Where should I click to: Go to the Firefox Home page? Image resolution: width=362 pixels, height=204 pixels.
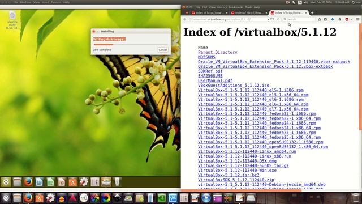(339, 19)
